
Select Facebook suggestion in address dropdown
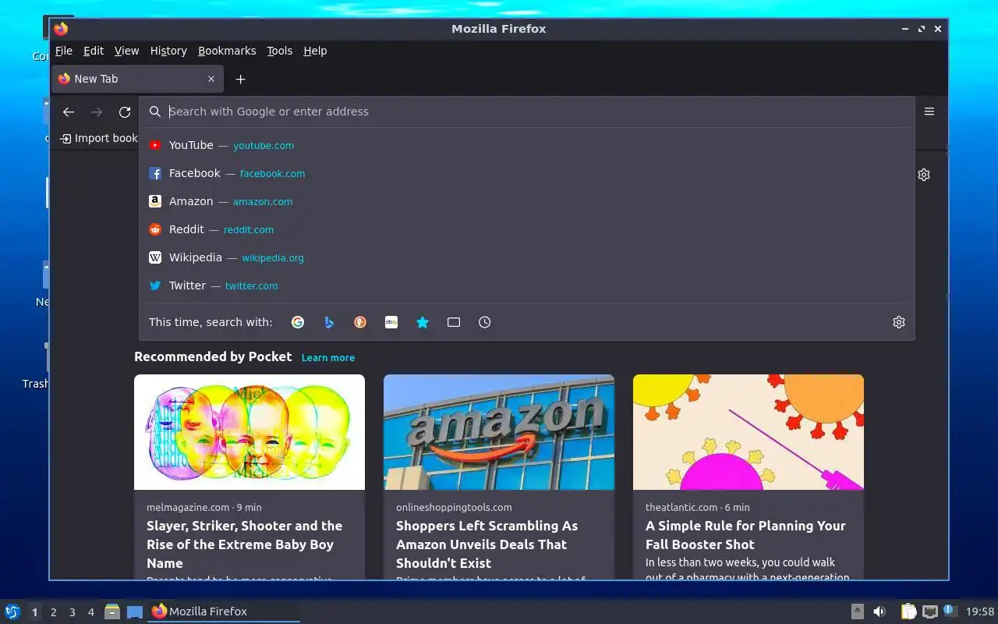coord(526,173)
